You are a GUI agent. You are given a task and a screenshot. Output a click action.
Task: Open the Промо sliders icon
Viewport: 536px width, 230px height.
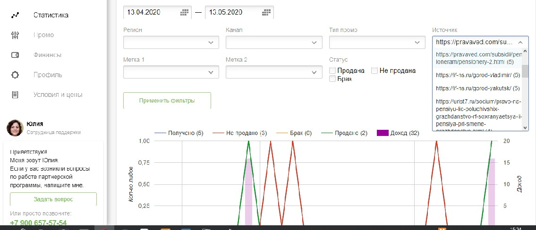(15, 35)
